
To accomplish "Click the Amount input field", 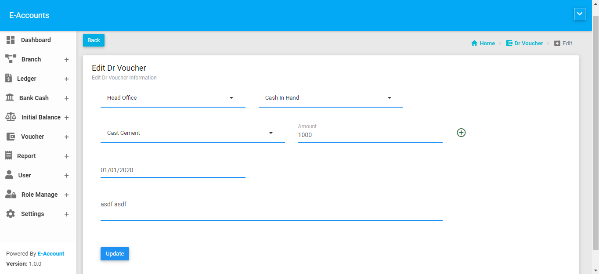I will point(370,135).
